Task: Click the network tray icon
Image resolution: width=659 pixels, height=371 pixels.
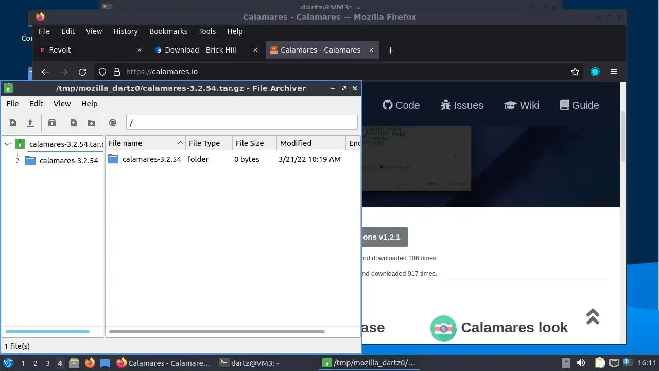Action: coord(614,363)
